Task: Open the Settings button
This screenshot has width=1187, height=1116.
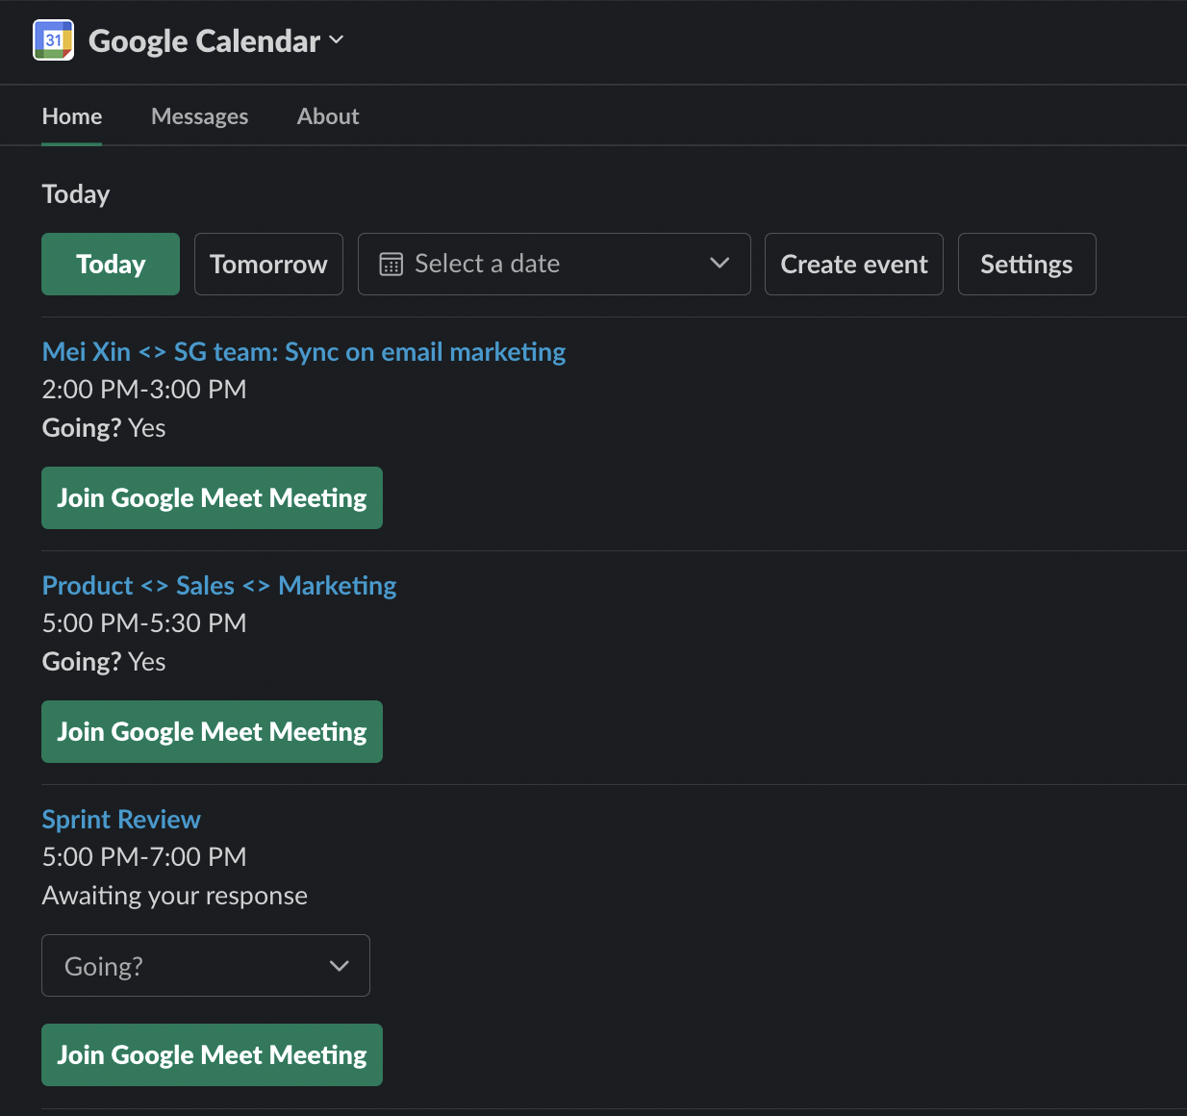Action: [x=1026, y=264]
